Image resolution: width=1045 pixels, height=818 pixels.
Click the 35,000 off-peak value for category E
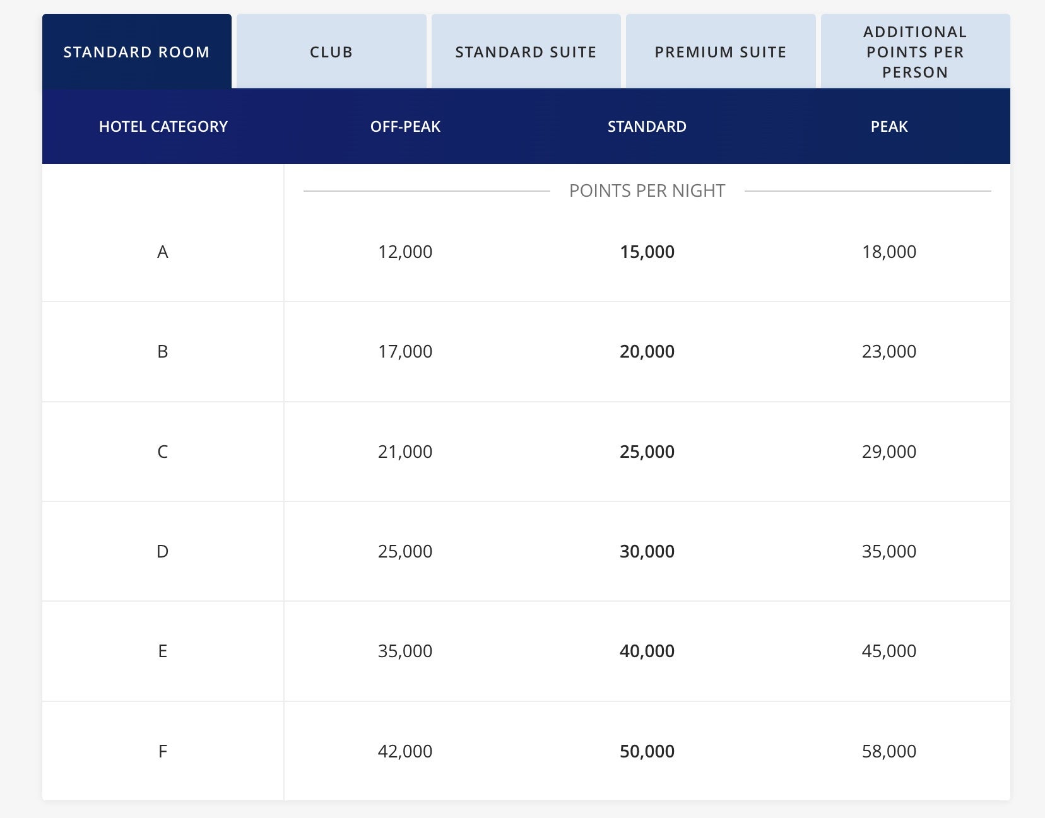(406, 651)
